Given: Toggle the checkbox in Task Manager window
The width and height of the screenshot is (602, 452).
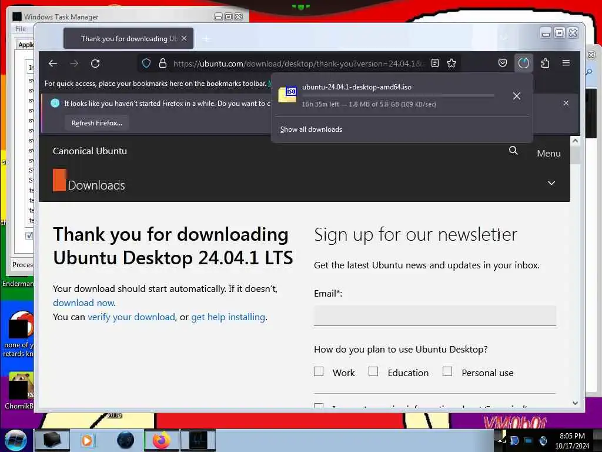Looking at the screenshot, I should pos(29,235).
